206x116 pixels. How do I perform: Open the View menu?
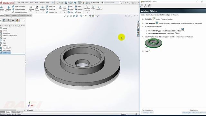pos(27,3)
